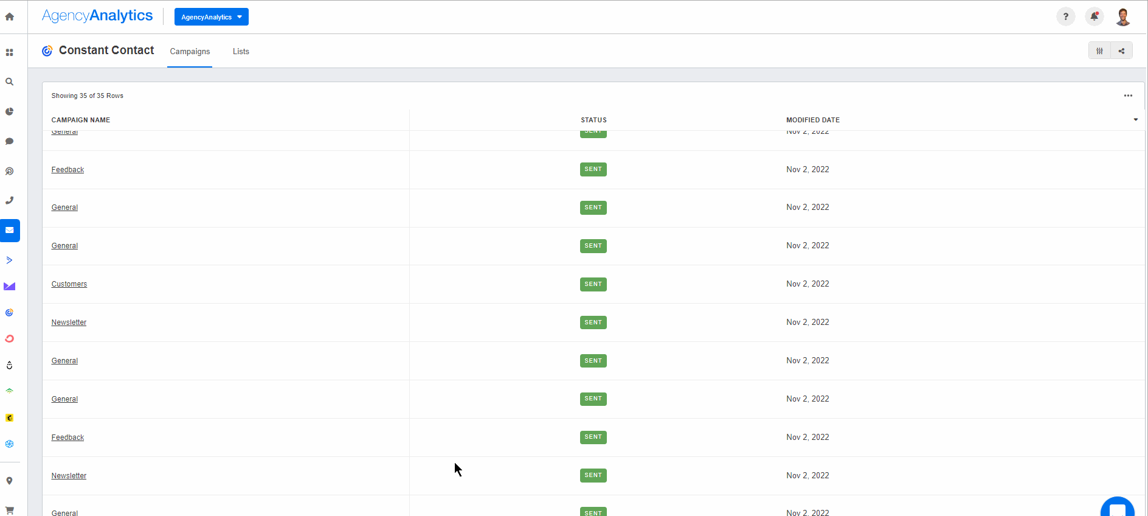Viewport: 1148px width, 516px height.
Task: Select the Mailchimp icon in sidebar
Action: [10, 417]
